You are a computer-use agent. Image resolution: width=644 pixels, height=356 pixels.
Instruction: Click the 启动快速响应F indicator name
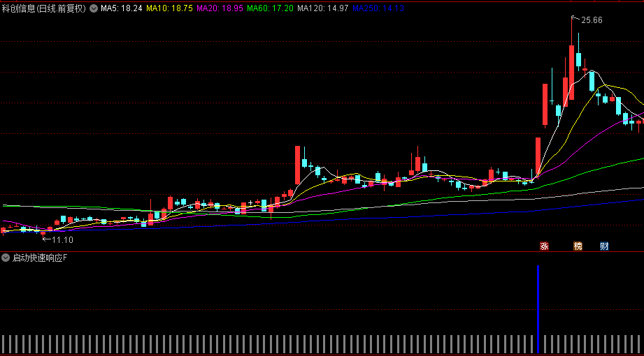[x=40, y=258]
